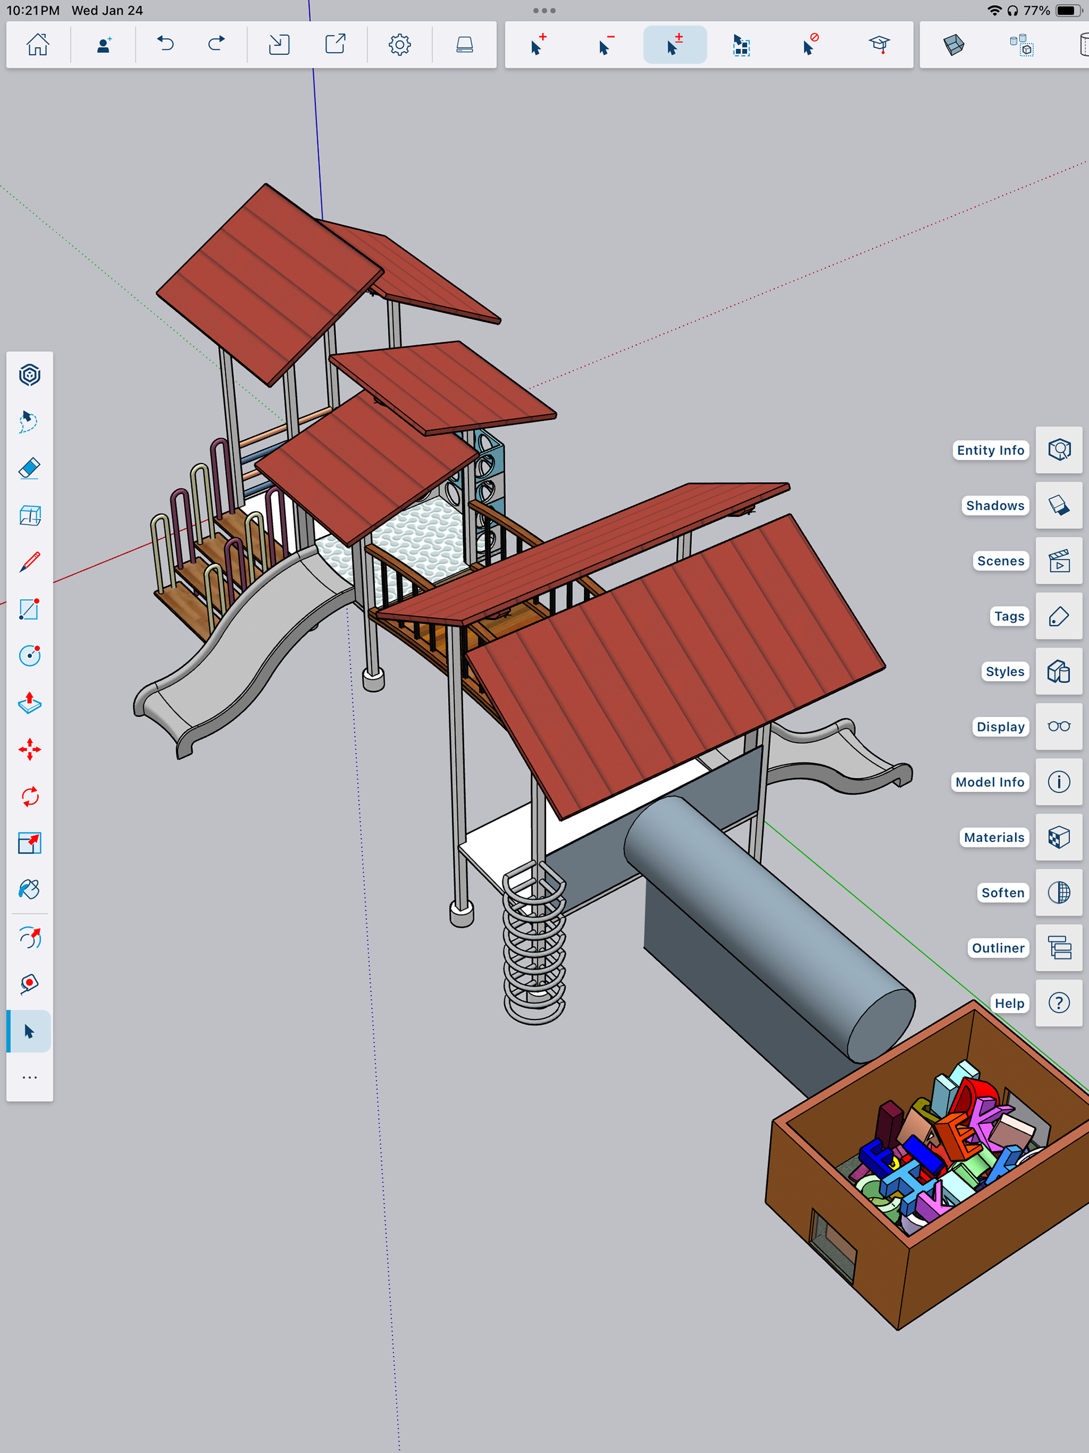Enable add-to-selection cursor mode

pos(538,45)
